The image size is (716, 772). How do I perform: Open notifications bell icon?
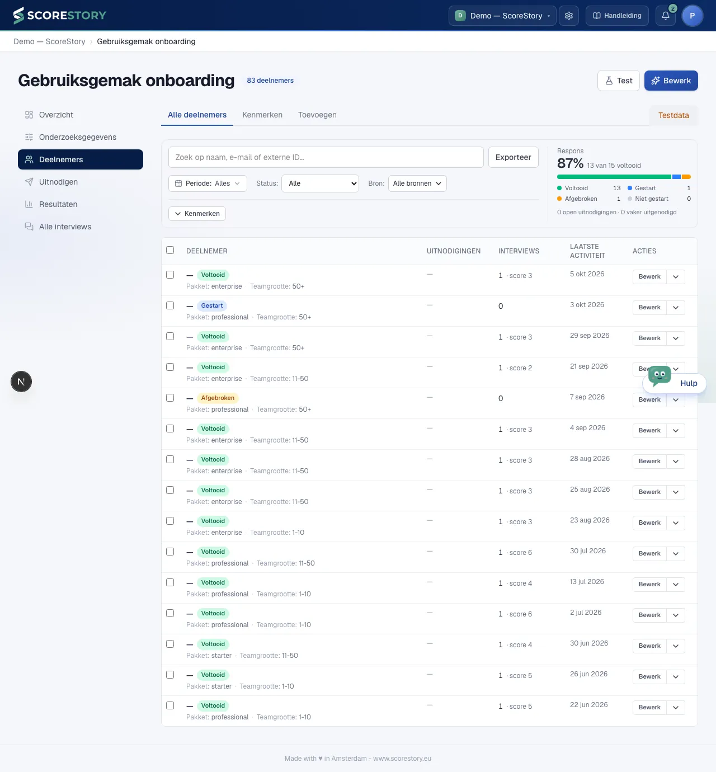click(666, 16)
